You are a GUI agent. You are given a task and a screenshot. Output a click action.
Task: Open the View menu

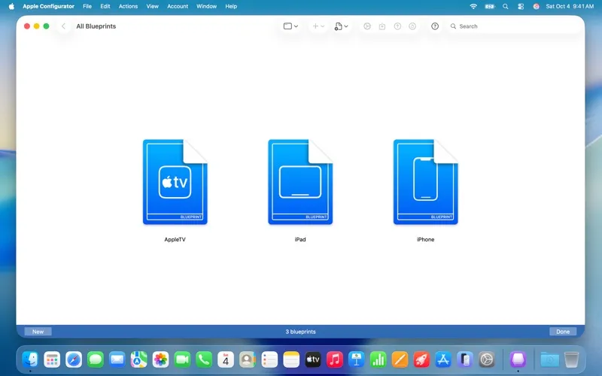coord(153,6)
